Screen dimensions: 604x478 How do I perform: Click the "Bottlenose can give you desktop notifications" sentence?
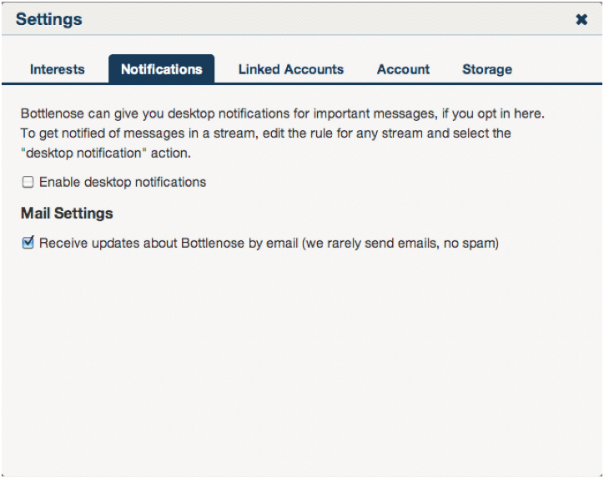282,113
